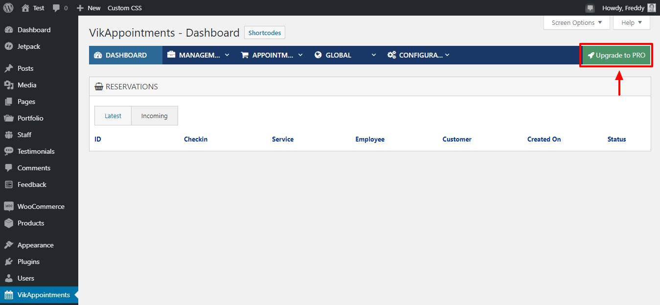
Task: Click the Feedback form icon
Action: [9, 184]
